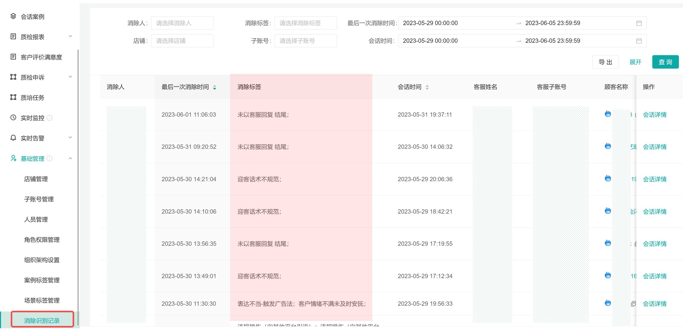Viewport: 683px width, 329px height.
Task: Open 会话详情 for 2023-05-31 09:20:52 row
Action: click(x=654, y=147)
